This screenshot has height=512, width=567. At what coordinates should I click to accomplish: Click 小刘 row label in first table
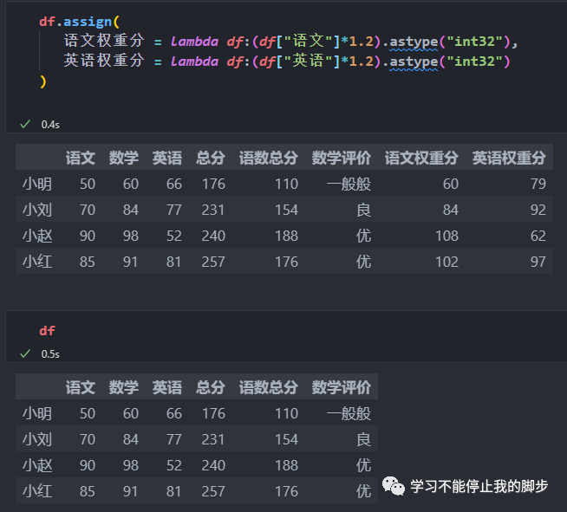coord(37,210)
